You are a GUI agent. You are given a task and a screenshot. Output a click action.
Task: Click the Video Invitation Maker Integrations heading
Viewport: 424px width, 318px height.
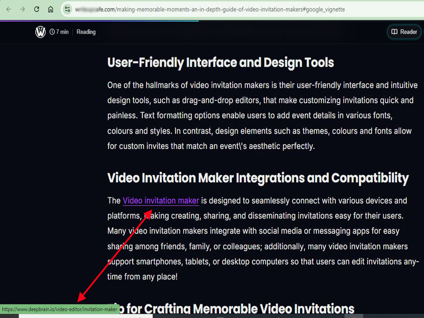[258, 178]
